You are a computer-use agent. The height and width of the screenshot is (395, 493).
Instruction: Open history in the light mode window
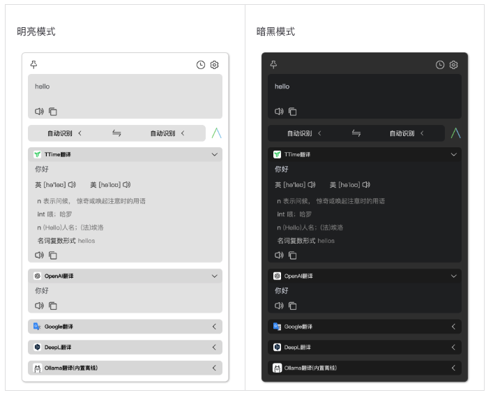coord(201,65)
